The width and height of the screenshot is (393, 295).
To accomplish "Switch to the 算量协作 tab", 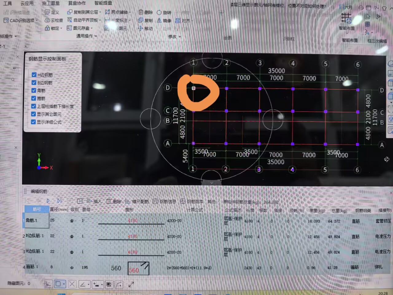I will [77, 3].
